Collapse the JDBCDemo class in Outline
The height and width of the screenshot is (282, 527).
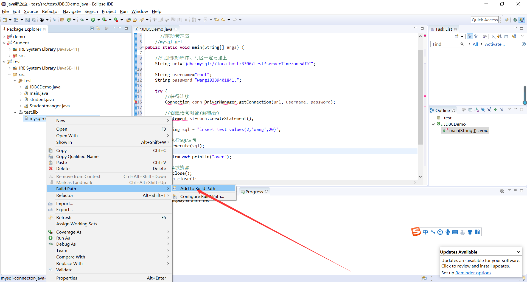(x=433, y=124)
